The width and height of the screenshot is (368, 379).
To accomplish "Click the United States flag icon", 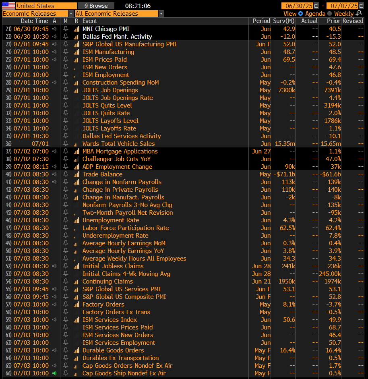I will tap(8, 6).
